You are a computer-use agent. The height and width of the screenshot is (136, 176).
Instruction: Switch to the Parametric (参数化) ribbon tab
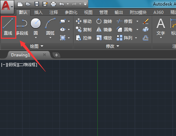[x=71, y=12]
